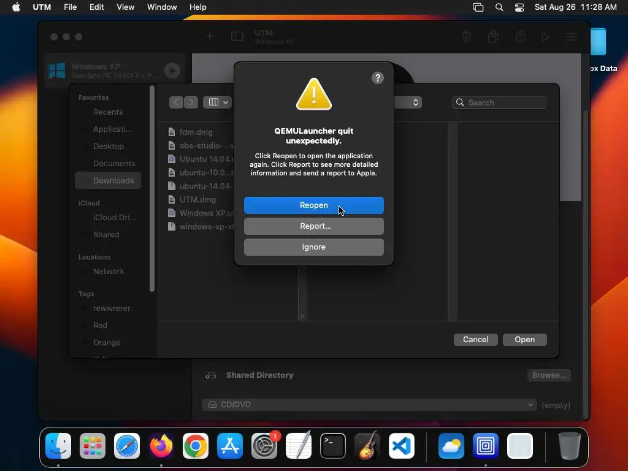Select the Orange tag
The height and width of the screenshot is (471, 628).
pos(108,342)
